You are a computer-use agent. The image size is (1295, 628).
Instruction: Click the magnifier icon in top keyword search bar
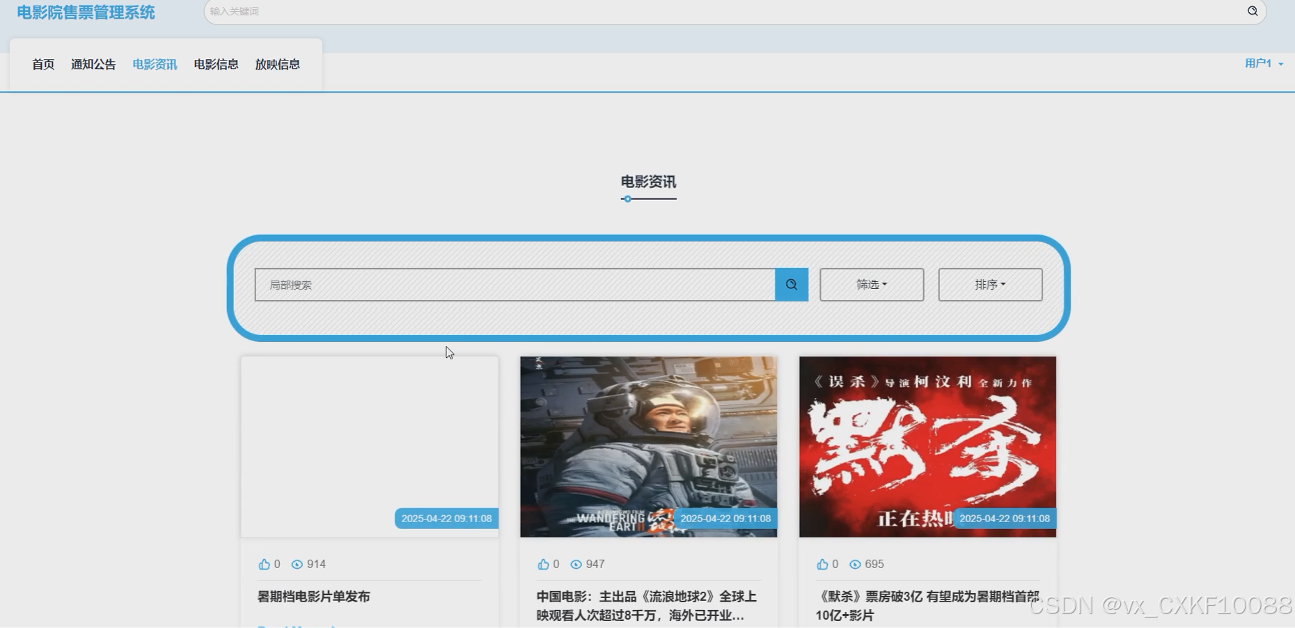point(1252,11)
